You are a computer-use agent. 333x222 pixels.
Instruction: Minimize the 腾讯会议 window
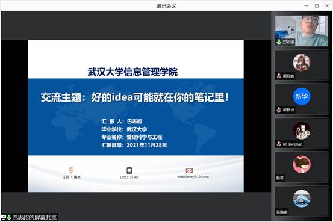(x=307, y=6)
